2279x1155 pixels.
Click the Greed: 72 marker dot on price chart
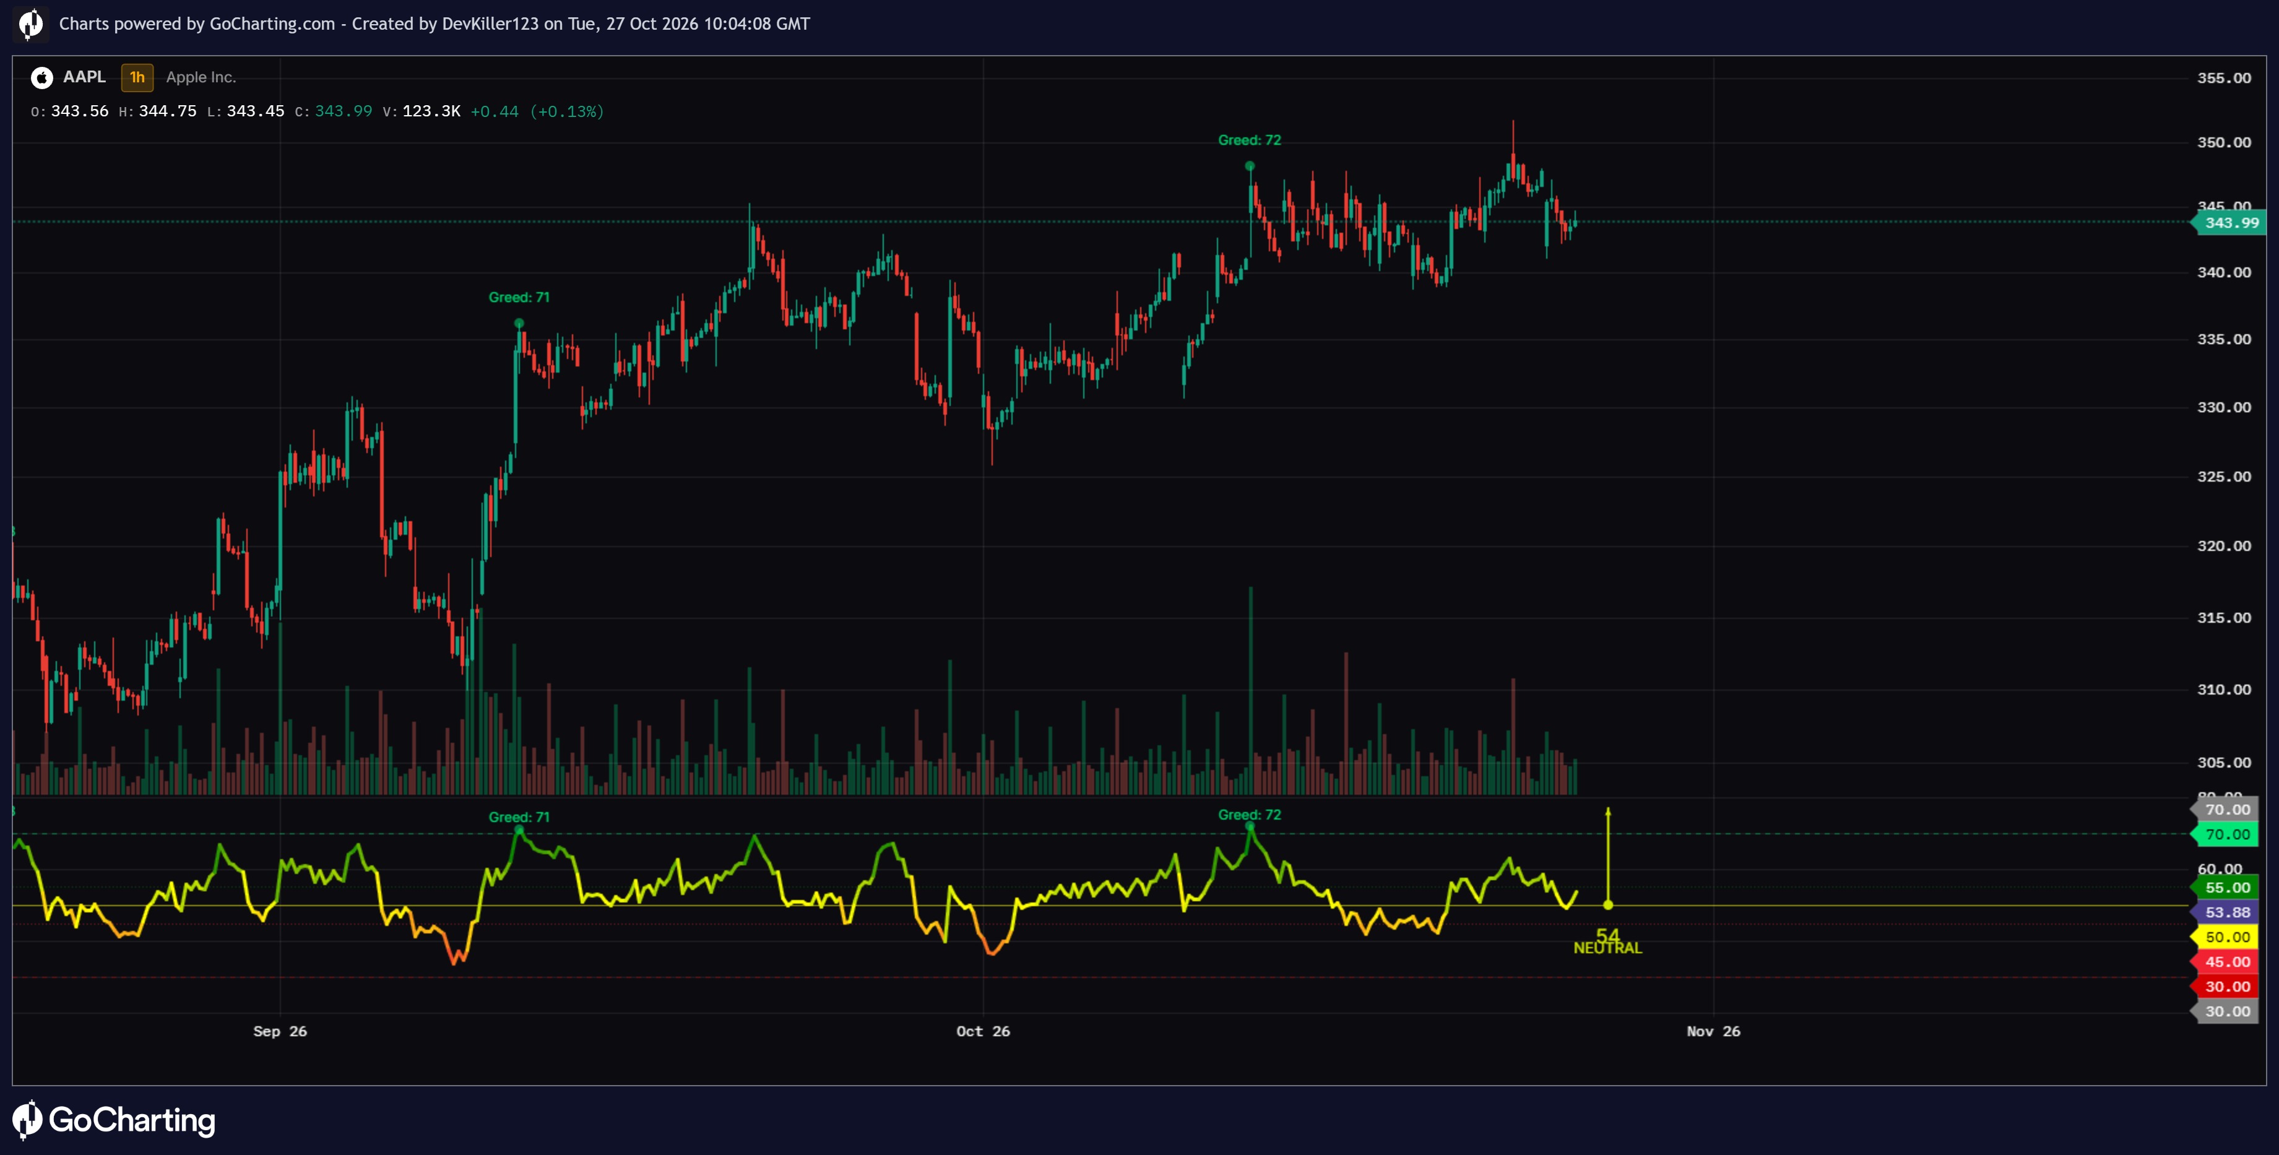1249,165
